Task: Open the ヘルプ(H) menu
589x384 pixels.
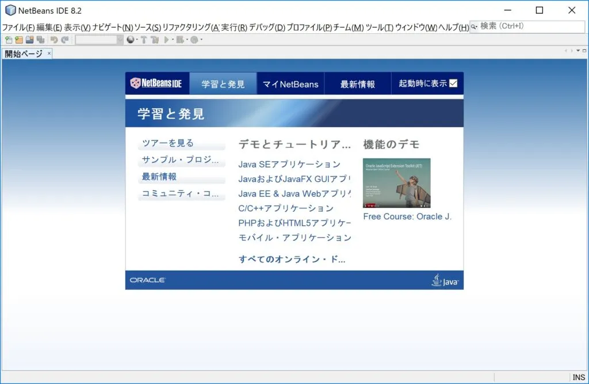Action: coord(453,28)
